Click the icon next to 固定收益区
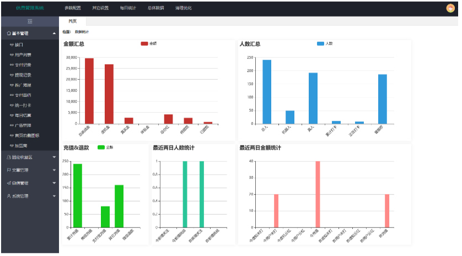The image size is (462, 256). pos(8,157)
